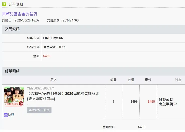Click the 實付 column header
The height and width of the screenshot is (132, 185).
[148, 80]
